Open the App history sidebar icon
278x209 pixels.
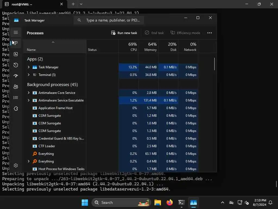click(x=16, y=65)
